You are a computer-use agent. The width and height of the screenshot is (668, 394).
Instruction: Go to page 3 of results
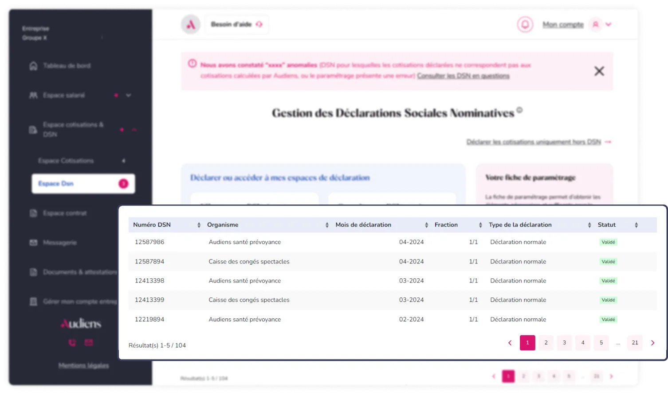[564, 343]
